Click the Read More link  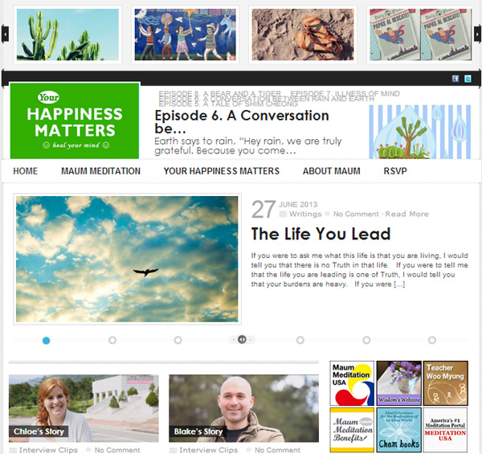pos(407,214)
